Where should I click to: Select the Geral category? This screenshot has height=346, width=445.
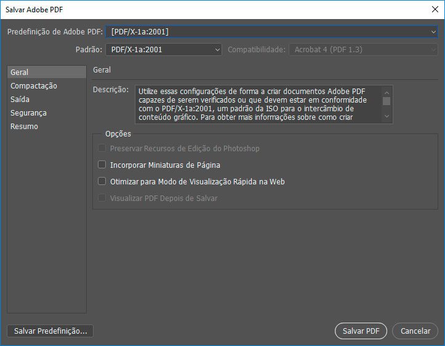[20, 73]
